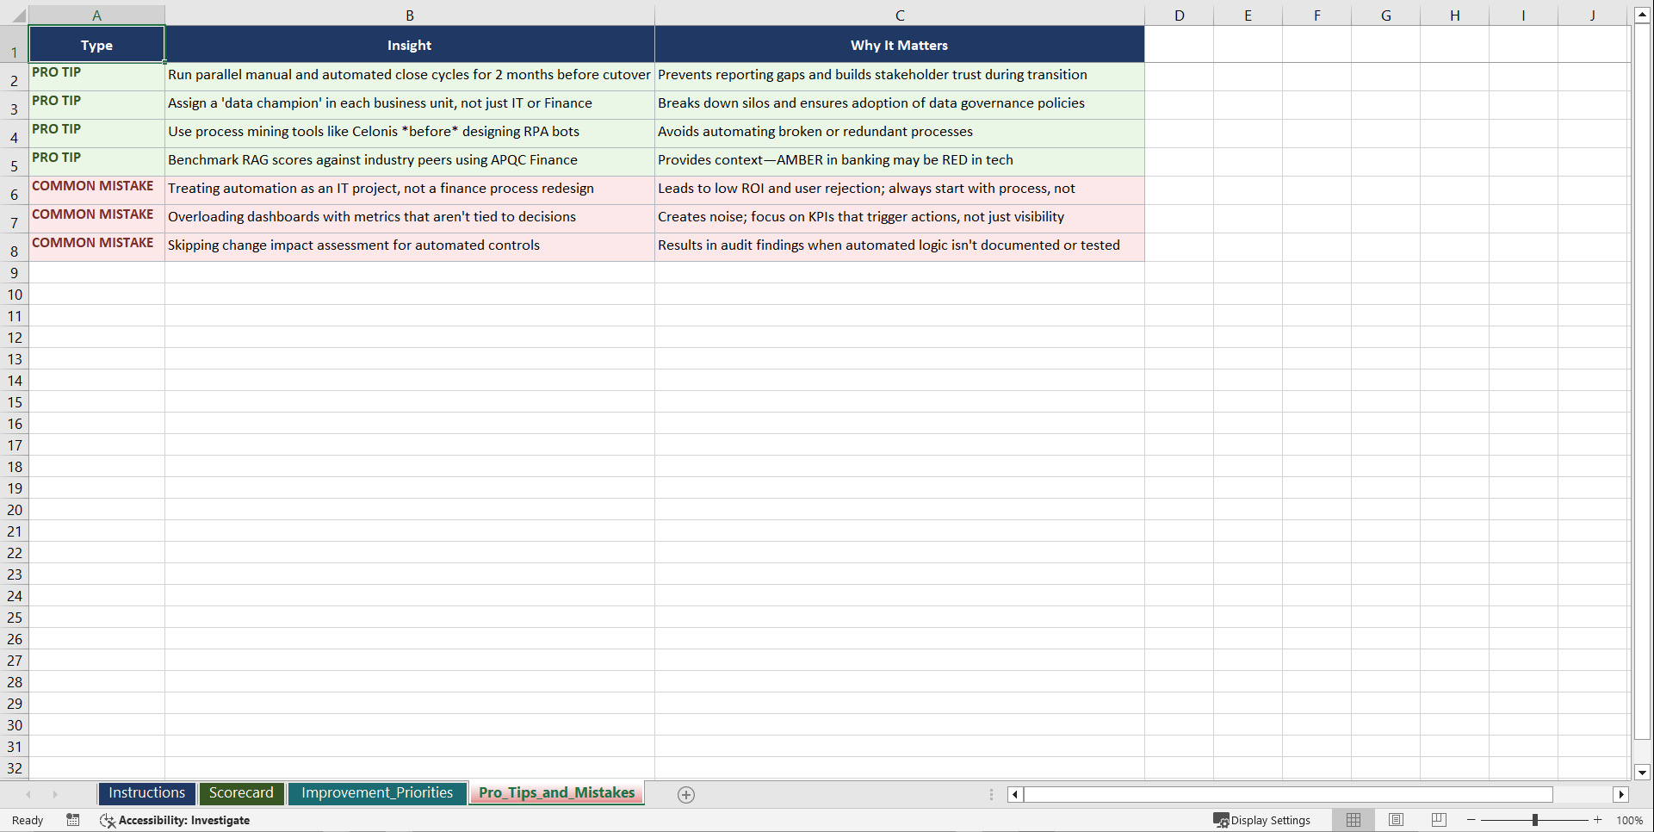1654x832 pixels.
Task: Open Accessibility: Investigate checker
Action: point(176,820)
